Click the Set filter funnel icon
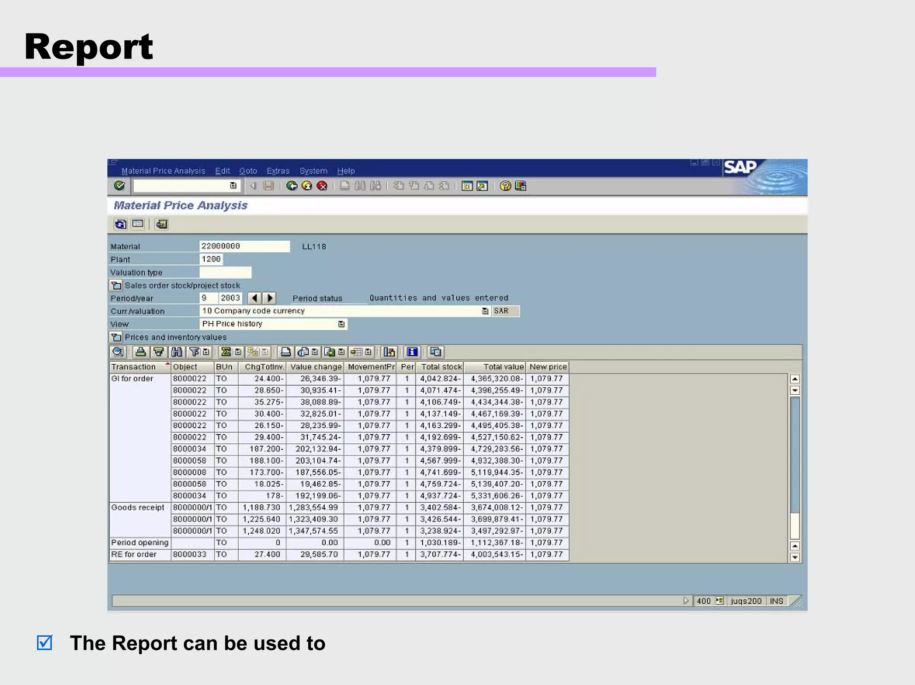 pyautogui.click(x=194, y=352)
